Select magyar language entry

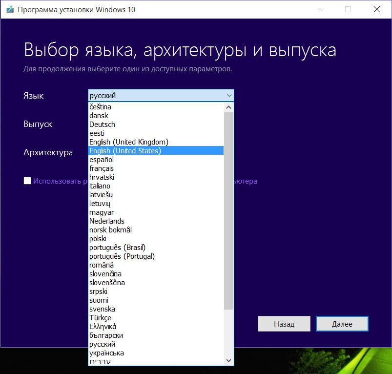pos(156,212)
